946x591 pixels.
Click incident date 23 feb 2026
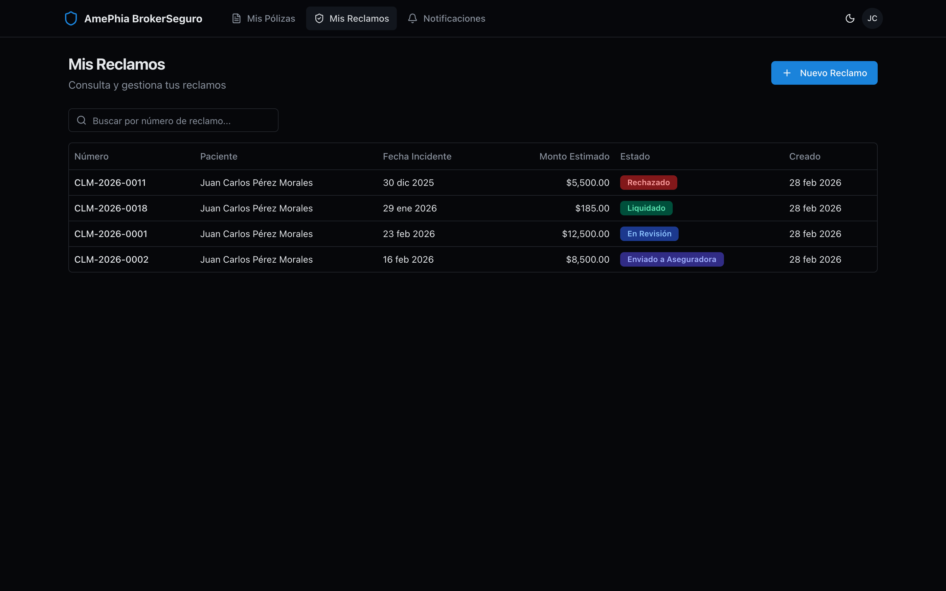point(409,234)
